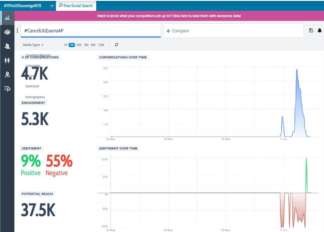The height and width of the screenshot is (232, 324).
Task: Expand the #19YrsOfSovereignNTR tab chevron
Action: [x=52, y=6]
